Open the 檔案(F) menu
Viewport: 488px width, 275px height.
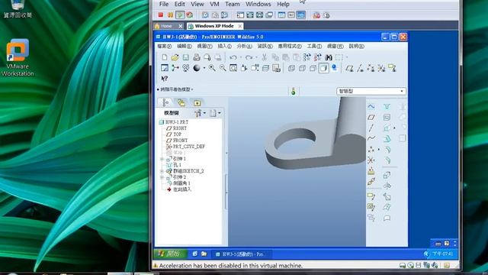[x=165, y=46]
